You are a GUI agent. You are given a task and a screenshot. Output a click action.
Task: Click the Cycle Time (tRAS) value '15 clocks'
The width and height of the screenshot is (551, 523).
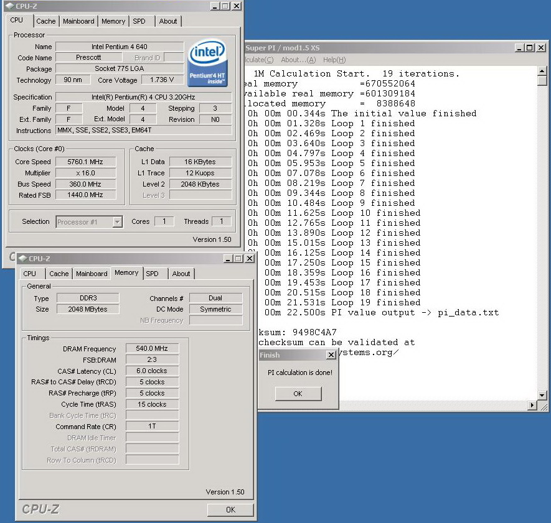(x=152, y=404)
